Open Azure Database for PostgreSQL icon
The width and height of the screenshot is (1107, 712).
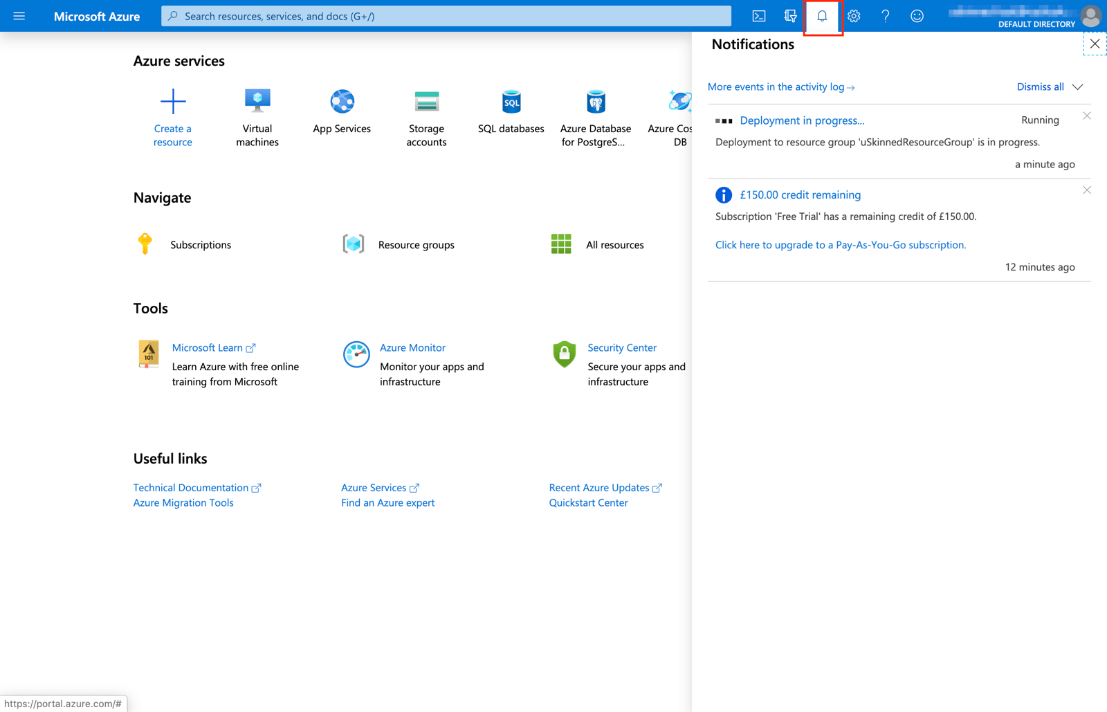click(x=596, y=102)
